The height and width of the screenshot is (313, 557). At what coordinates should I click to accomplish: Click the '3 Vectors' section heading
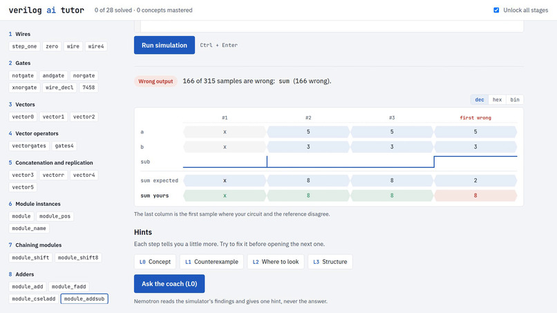coord(21,104)
